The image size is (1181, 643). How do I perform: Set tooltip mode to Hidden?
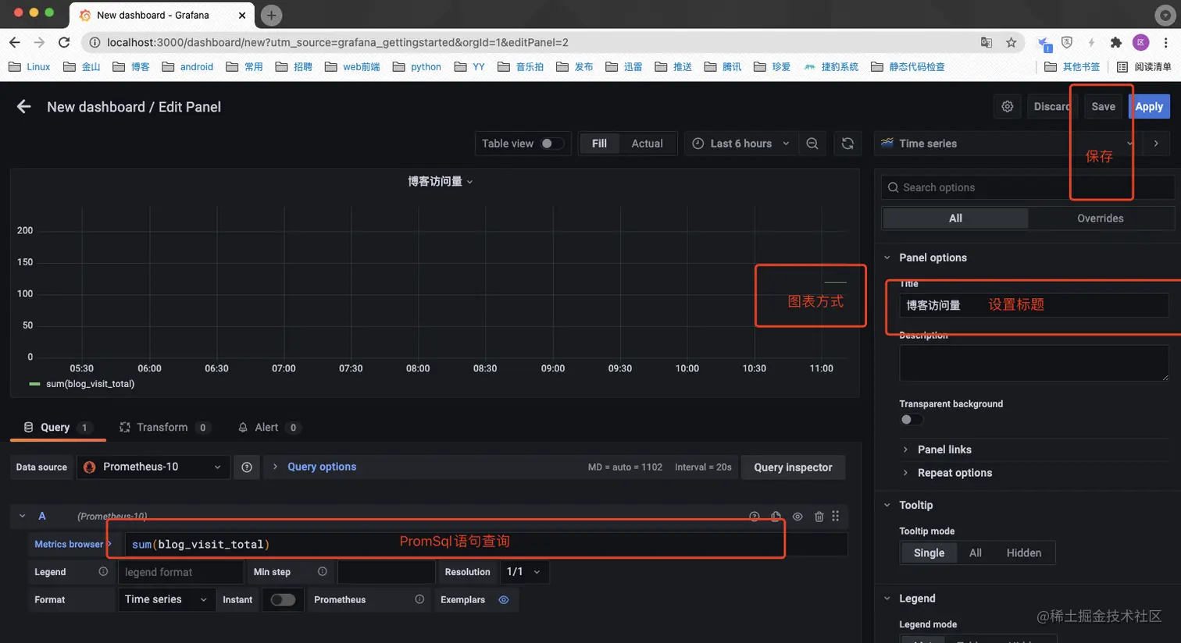(1024, 552)
